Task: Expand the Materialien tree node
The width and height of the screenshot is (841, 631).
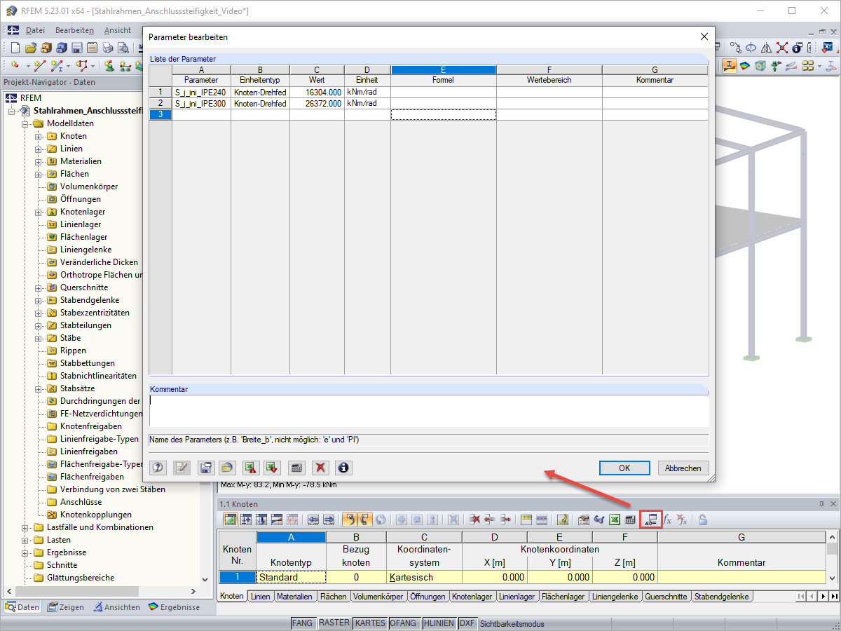Action: click(x=39, y=161)
